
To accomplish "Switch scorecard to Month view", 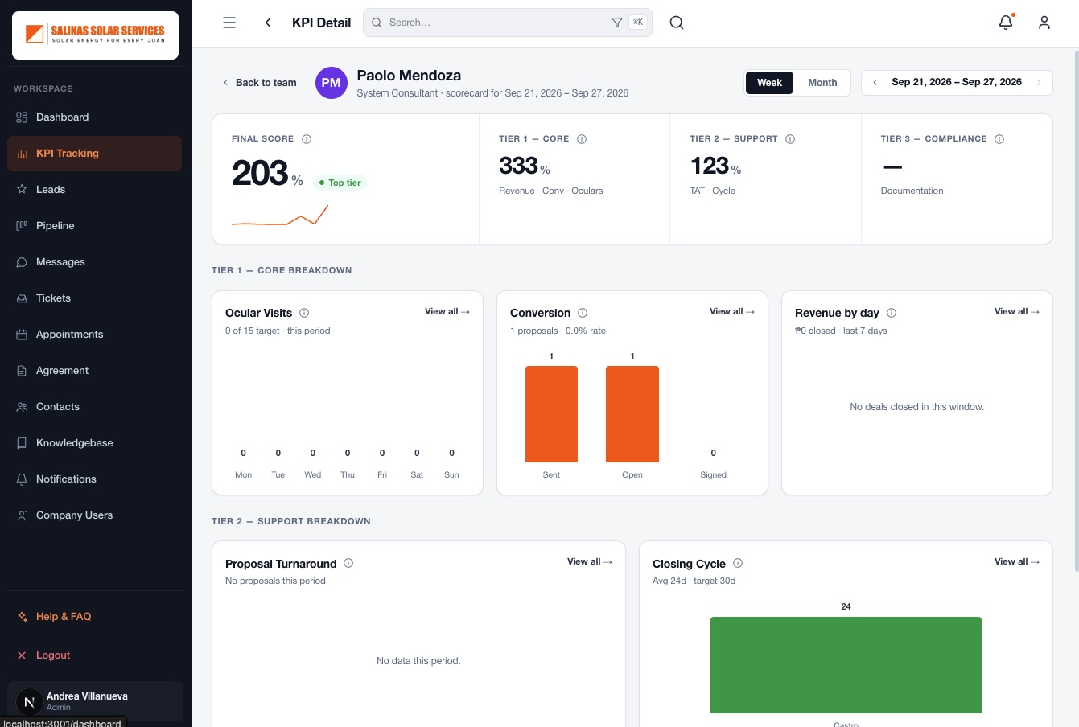I will [x=822, y=83].
